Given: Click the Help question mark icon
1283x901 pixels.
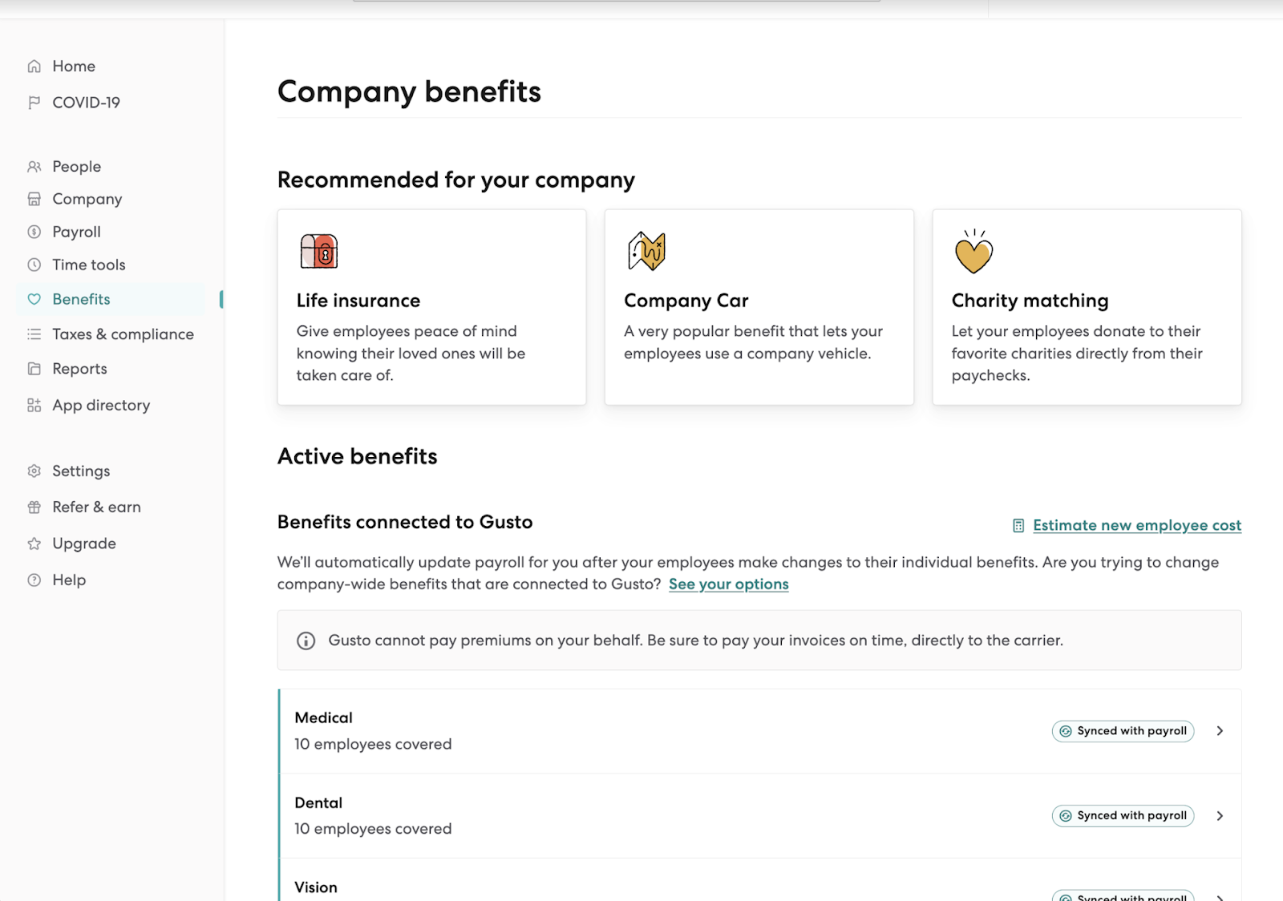Looking at the screenshot, I should [x=34, y=580].
